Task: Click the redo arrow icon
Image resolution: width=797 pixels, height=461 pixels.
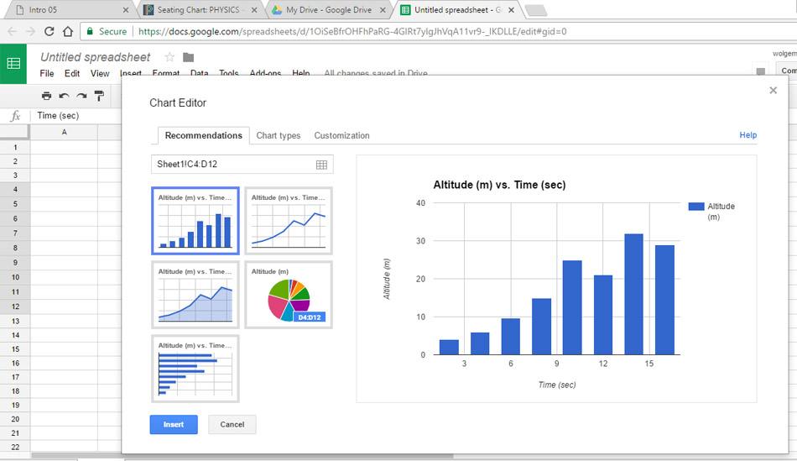Action: click(x=81, y=96)
